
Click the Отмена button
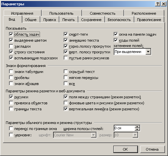click(152, 149)
